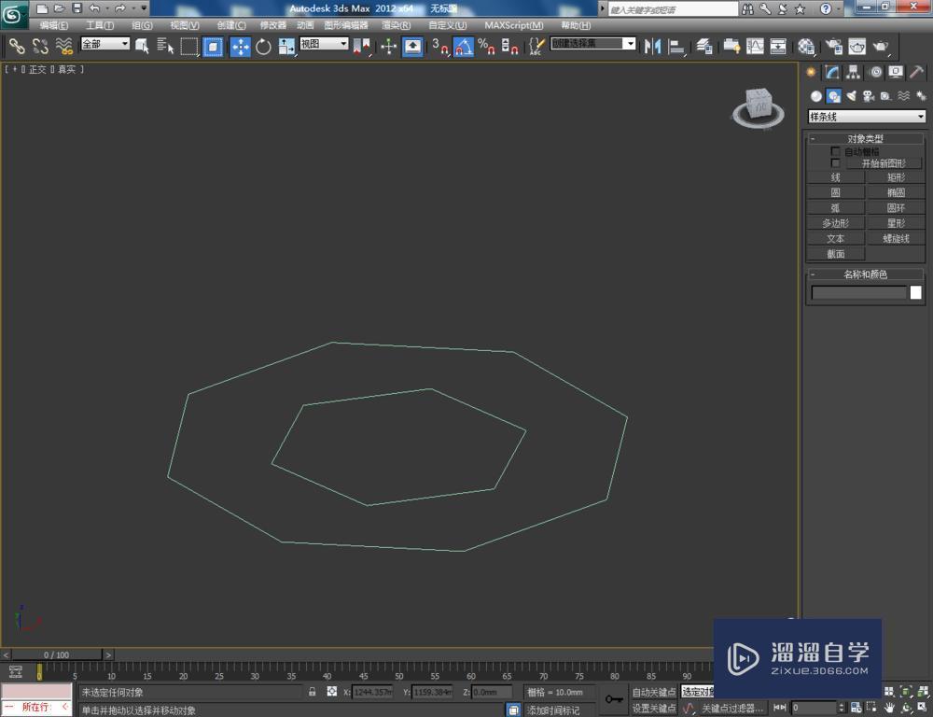Click the object color swatch
The image size is (933, 717).
[917, 292]
